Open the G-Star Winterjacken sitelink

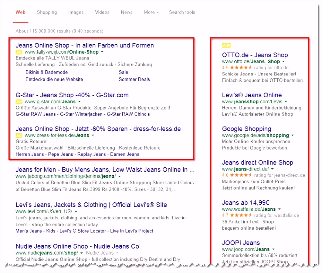(81, 114)
